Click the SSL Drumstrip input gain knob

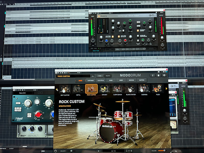(x=93, y=41)
